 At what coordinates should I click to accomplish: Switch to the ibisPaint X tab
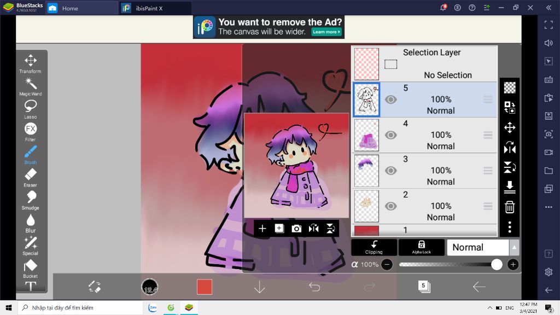(155, 8)
